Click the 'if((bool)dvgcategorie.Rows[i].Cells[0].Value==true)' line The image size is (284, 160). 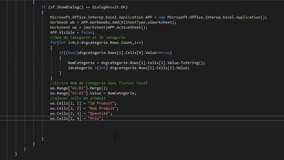point(115,53)
